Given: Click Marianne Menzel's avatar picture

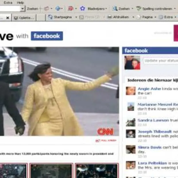Looking at the screenshot, I should 131,107.
